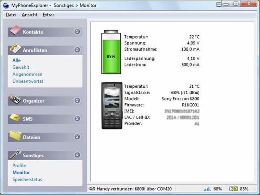Click the battery charge icon in status bar
260x195 pixels.
coord(233,189)
